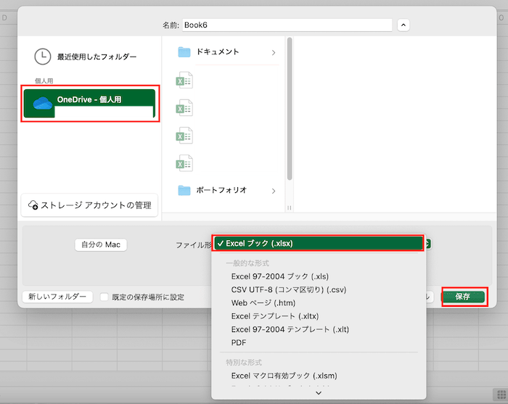
Task: Choose PDF format
Action: pyautogui.click(x=239, y=342)
